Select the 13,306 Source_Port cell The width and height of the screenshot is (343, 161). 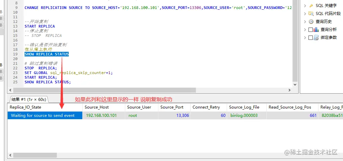[174, 115]
